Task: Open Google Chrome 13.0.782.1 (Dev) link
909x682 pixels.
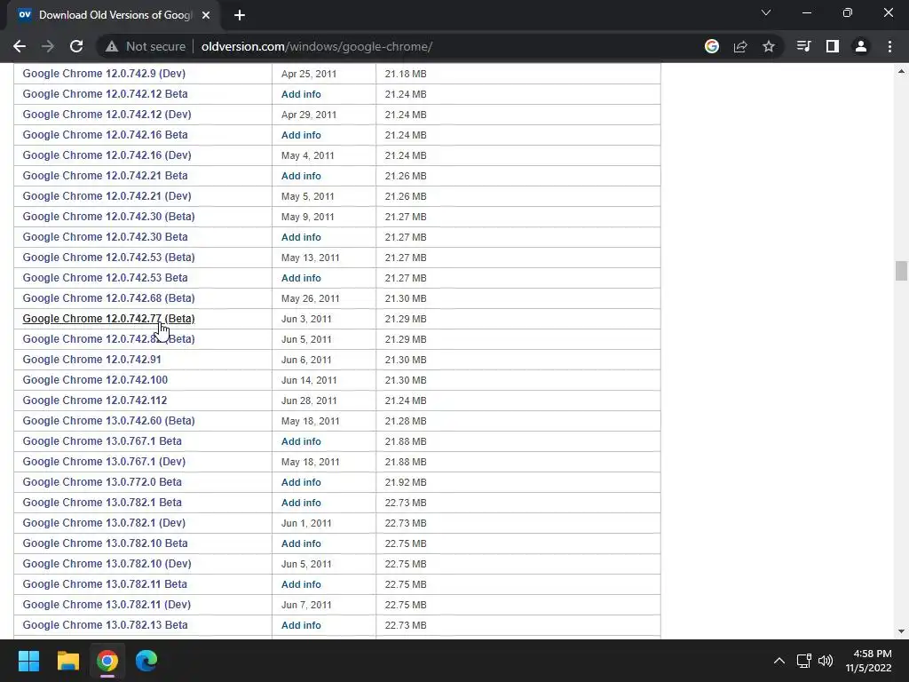Action: point(104,522)
